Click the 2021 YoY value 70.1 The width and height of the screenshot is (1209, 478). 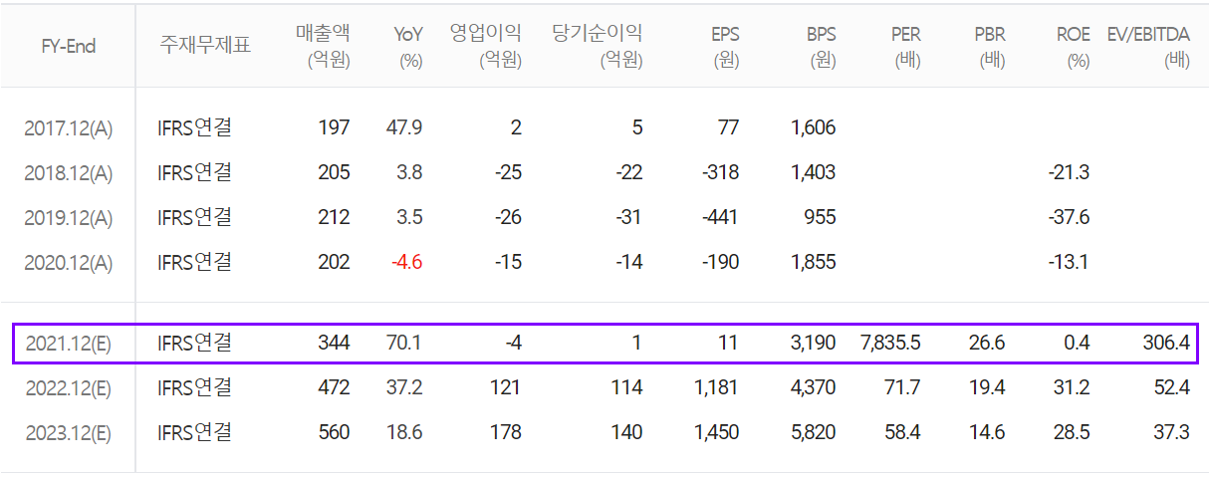click(x=404, y=343)
